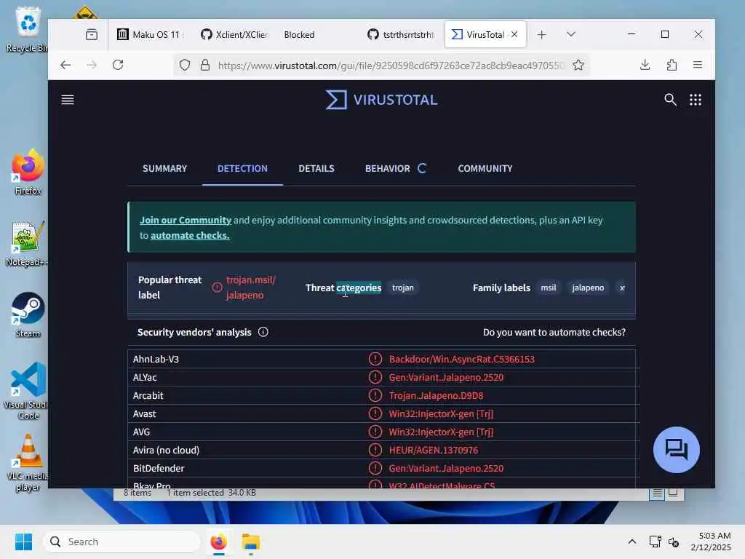The width and height of the screenshot is (745, 559).
Task: Click the VirusTotal logo
Action: [x=381, y=100]
